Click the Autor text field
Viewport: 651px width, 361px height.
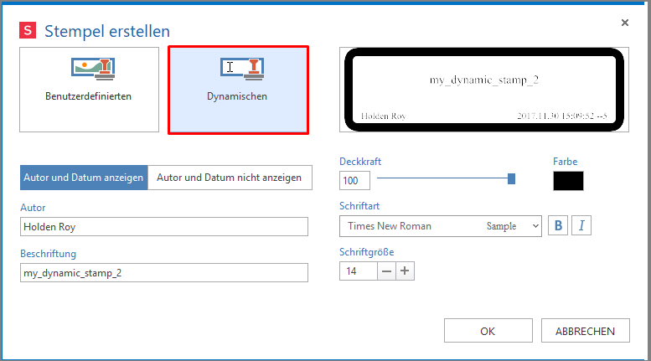pos(164,226)
